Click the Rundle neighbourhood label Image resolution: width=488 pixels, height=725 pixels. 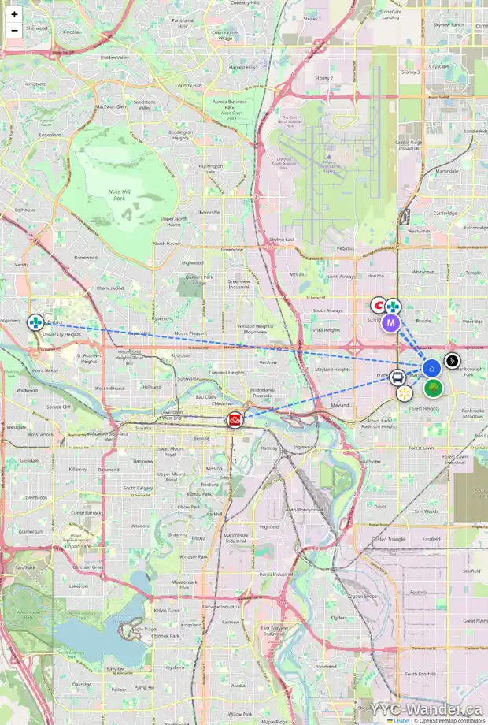pos(423,321)
